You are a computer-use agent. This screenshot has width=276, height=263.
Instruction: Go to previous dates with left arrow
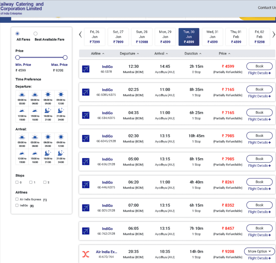[x=80, y=35]
